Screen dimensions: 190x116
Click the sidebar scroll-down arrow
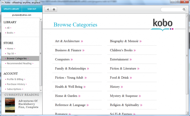(41, 90)
